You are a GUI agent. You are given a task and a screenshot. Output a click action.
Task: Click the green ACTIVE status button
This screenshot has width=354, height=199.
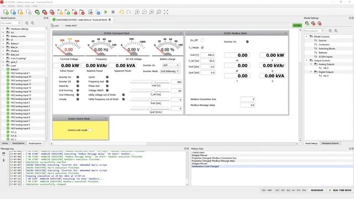[x=297, y=25]
